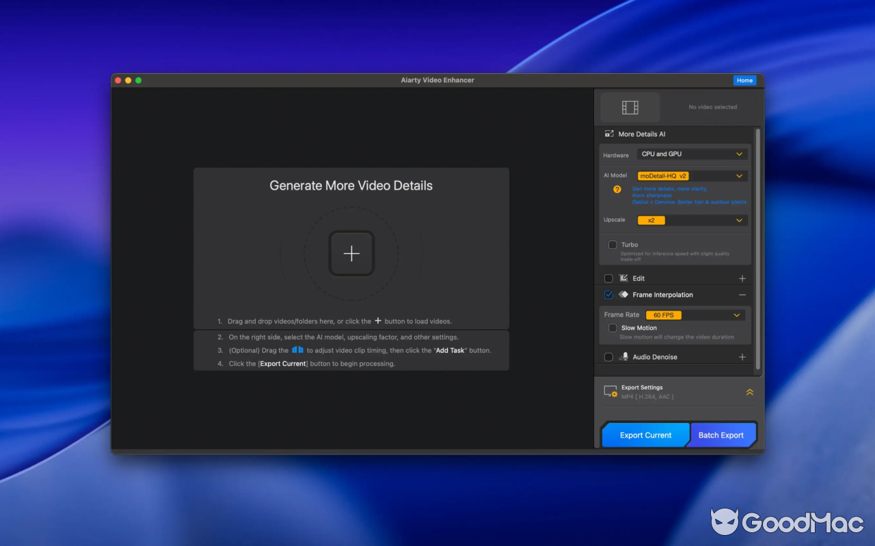Expand the Edit section with its plus icon

pos(742,278)
